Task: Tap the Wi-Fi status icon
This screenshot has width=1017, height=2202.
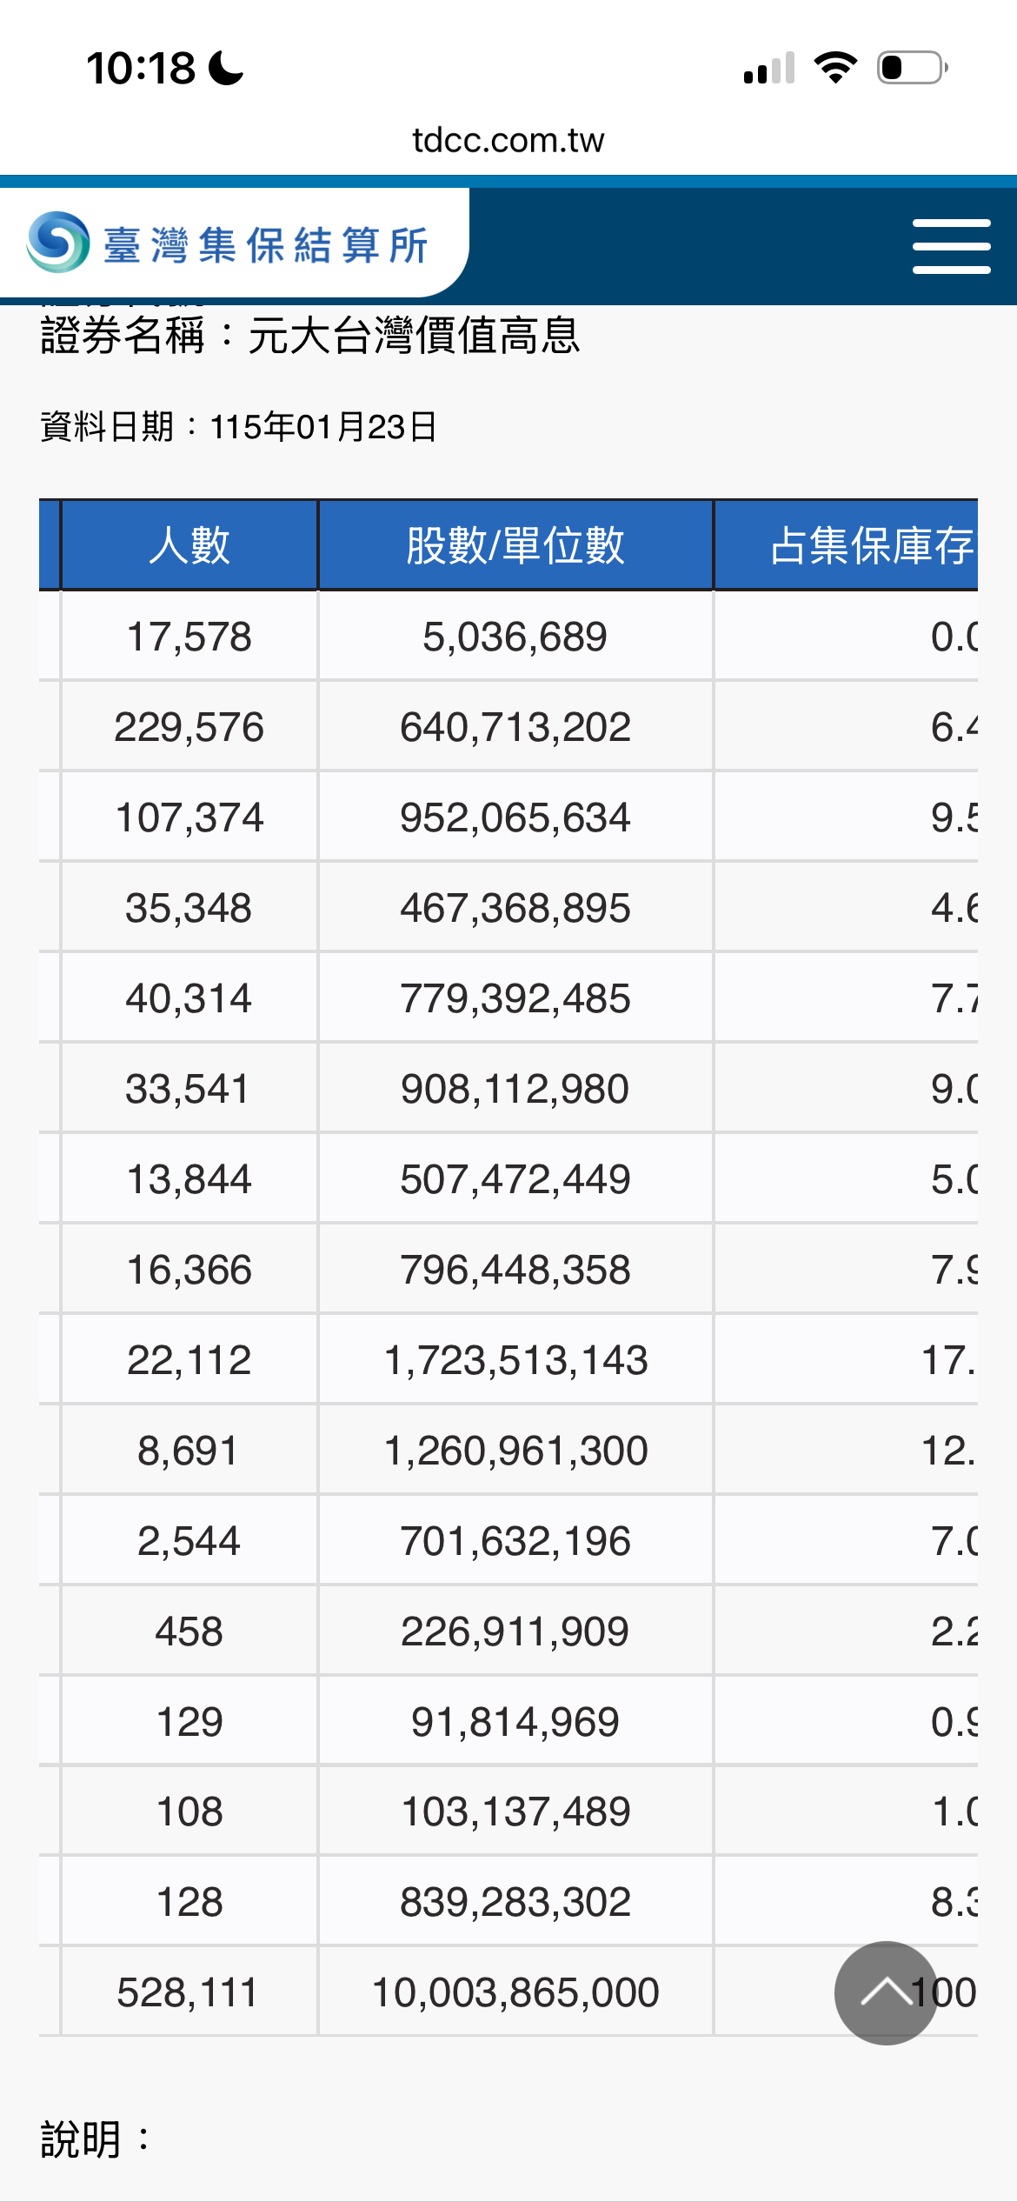Action: (x=835, y=68)
